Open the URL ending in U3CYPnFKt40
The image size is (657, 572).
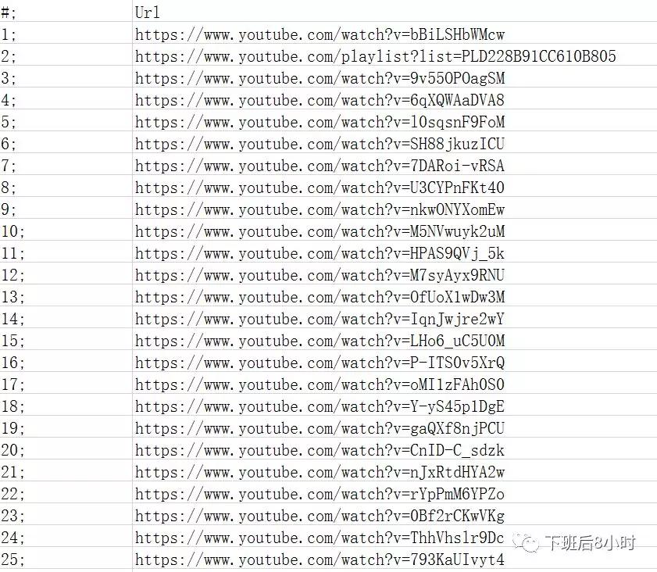coord(320,188)
